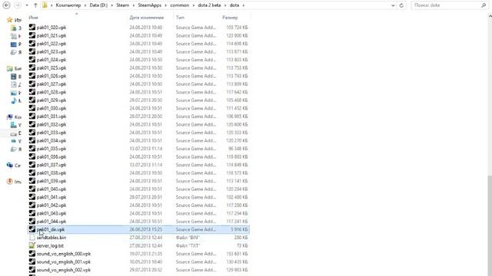This screenshot has width=492, height=276.
Task: Select the pak01_020.vpk file icon
Action: [x=32, y=28]
